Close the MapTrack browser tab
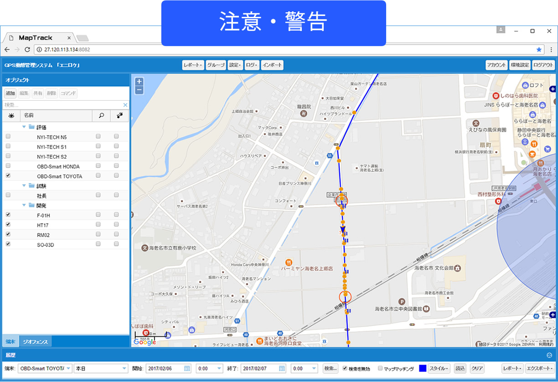The height and width of the screenshot is (382, 558). point(69,38)
